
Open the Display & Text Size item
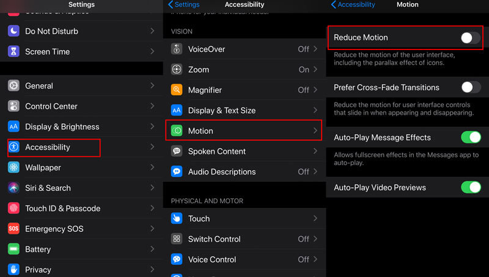tap(244, 110)
